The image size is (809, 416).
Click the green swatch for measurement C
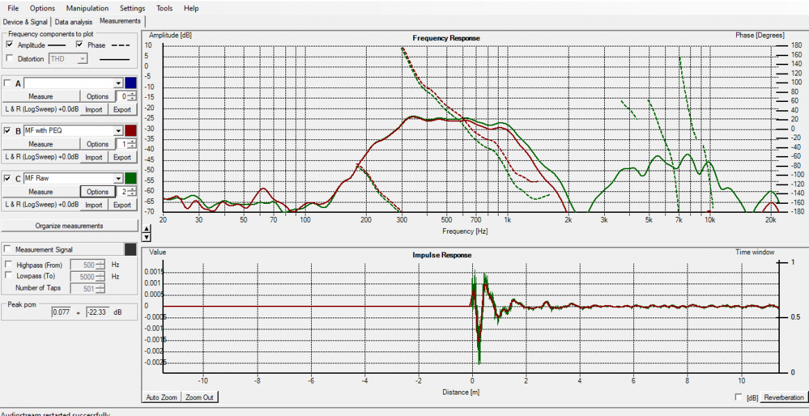[131, 178]
